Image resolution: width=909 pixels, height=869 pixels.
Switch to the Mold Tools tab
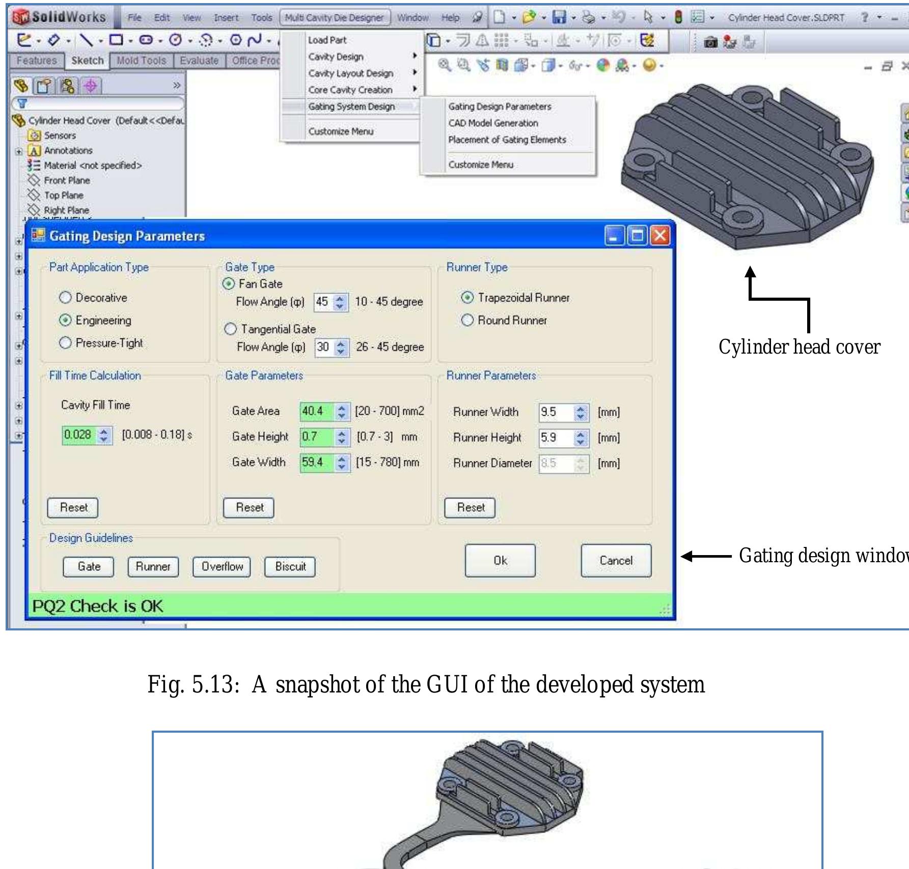(x=141, y=61)
